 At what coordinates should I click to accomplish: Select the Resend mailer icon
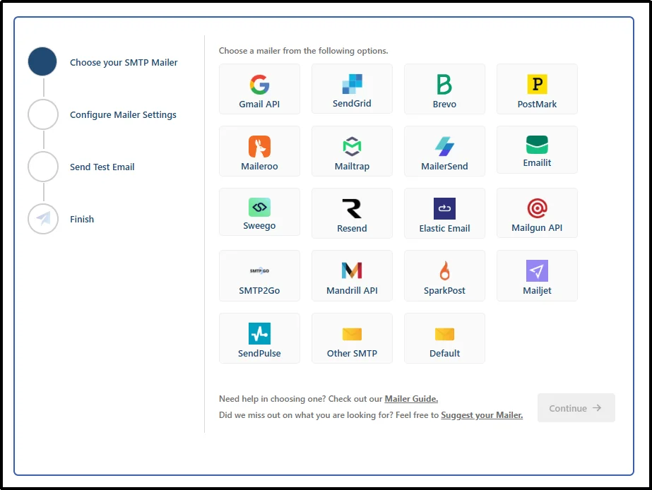[352, 208]
